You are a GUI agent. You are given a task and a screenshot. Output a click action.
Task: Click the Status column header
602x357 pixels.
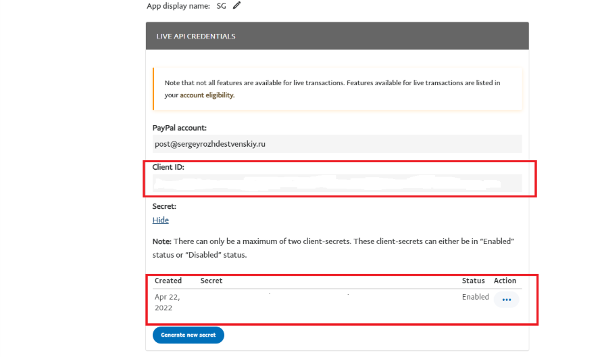point(473,281)
